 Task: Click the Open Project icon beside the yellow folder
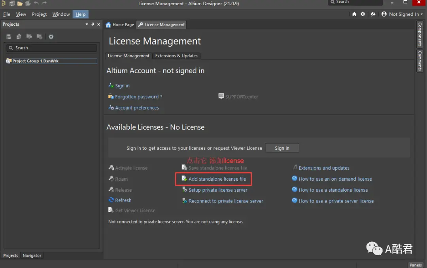tap(28, 3)
